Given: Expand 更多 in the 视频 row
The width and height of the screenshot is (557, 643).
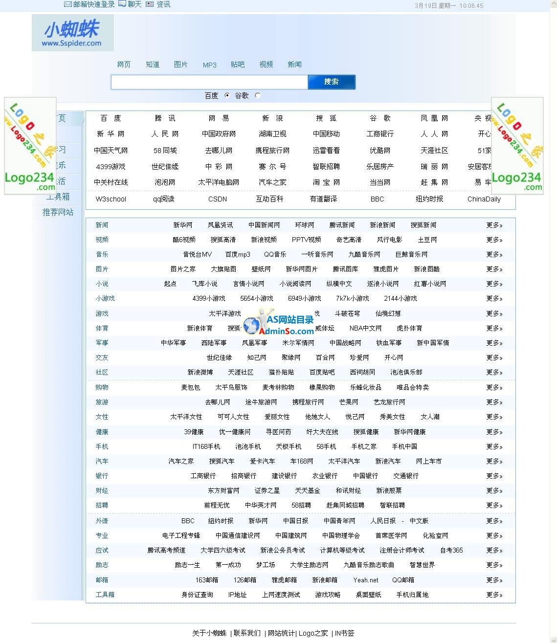Looking at the screenshot, I should click(x=494, y=240).
